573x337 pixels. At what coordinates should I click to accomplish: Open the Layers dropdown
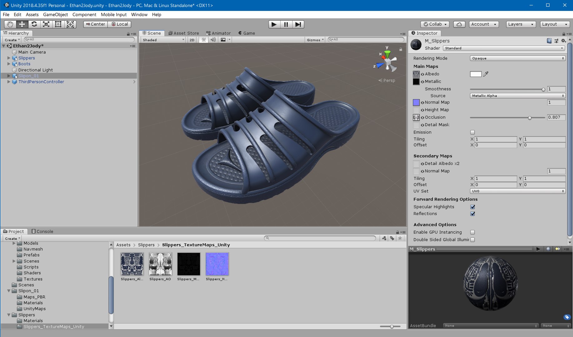pos(521,24)
